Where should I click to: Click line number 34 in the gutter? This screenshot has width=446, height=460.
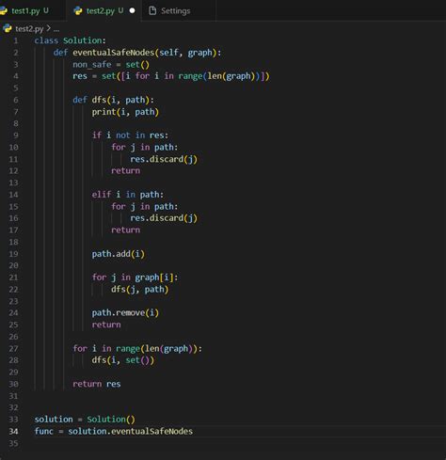(13, 432)
